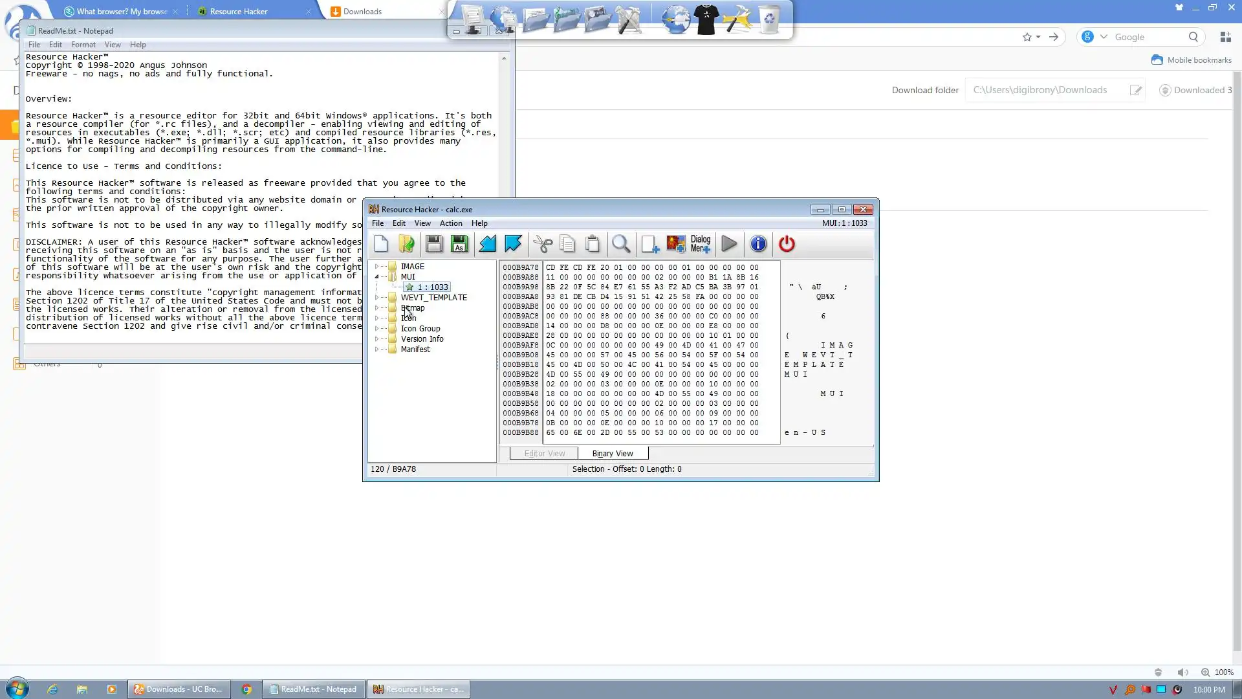Click the magnifier Find icon
1242x699 pixels.
point(621,244)
